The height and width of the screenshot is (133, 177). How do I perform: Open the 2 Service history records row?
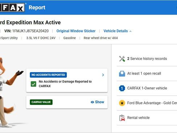pyautogui.click(x=147, y=59)
